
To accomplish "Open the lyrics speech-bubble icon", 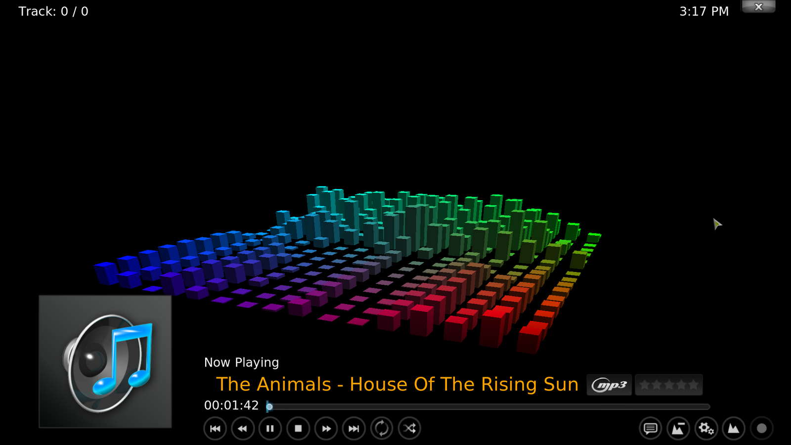I will [x=651, y=428].
